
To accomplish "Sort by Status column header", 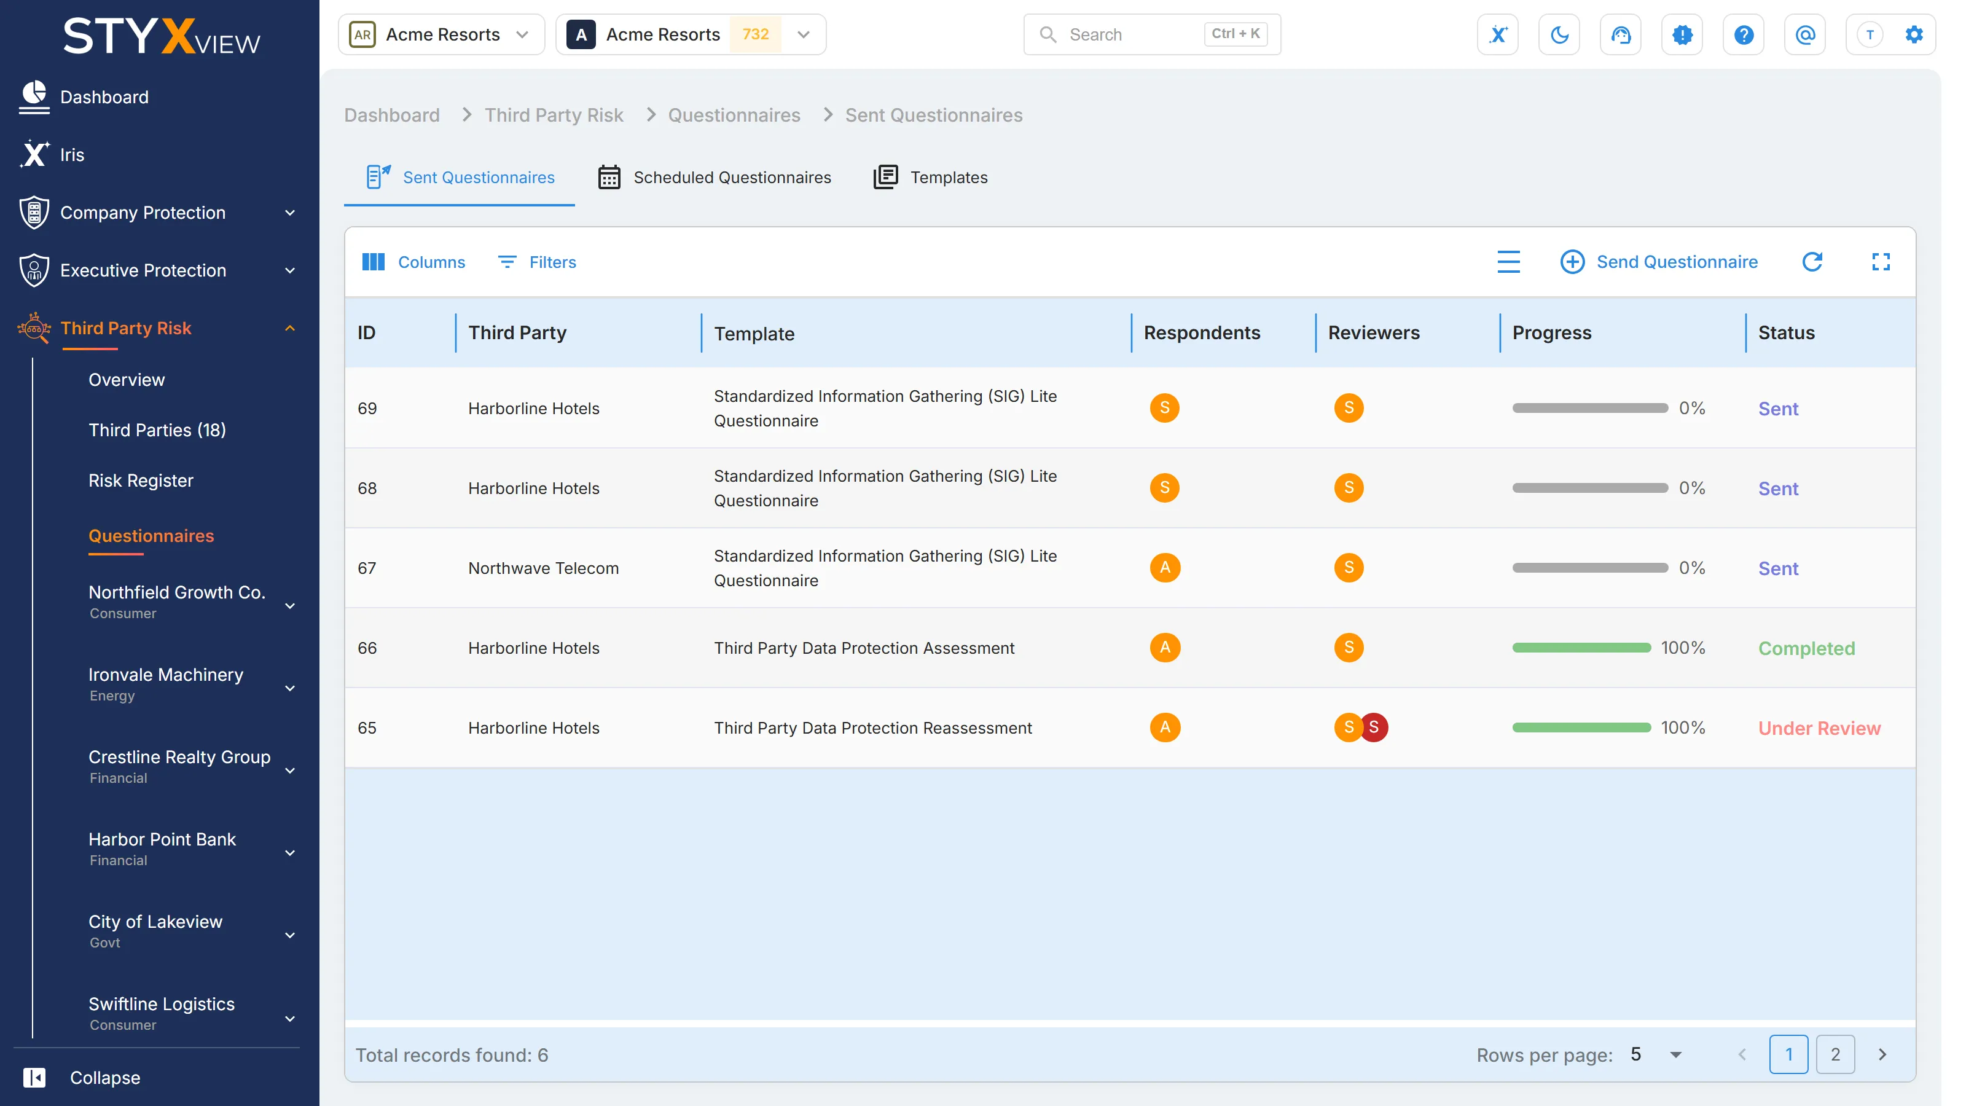I will tap(1787, 333).
